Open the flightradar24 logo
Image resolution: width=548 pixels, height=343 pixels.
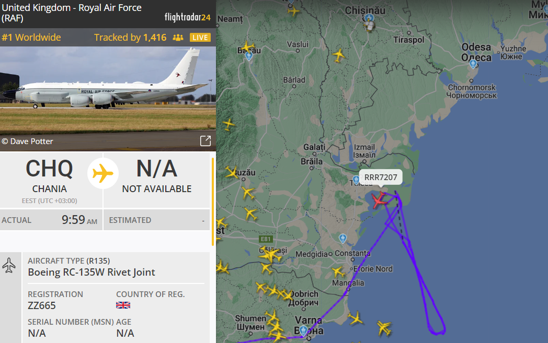click(x=187, y=17)
